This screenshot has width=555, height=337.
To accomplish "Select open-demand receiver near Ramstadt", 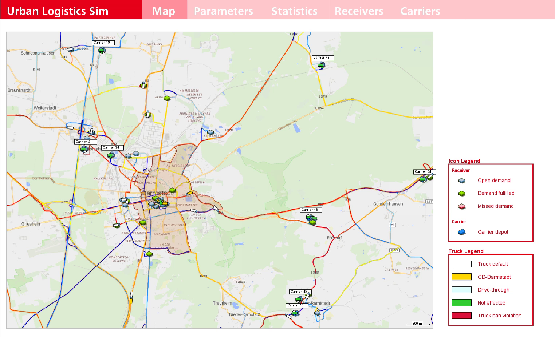I will point(318,313).
